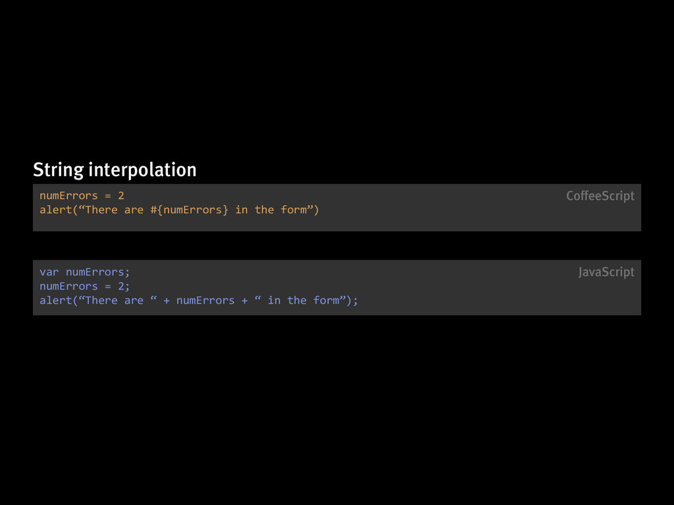
Task: Click the CoffeeScript alert line with #{numErrors}
Action: [179, 210]
